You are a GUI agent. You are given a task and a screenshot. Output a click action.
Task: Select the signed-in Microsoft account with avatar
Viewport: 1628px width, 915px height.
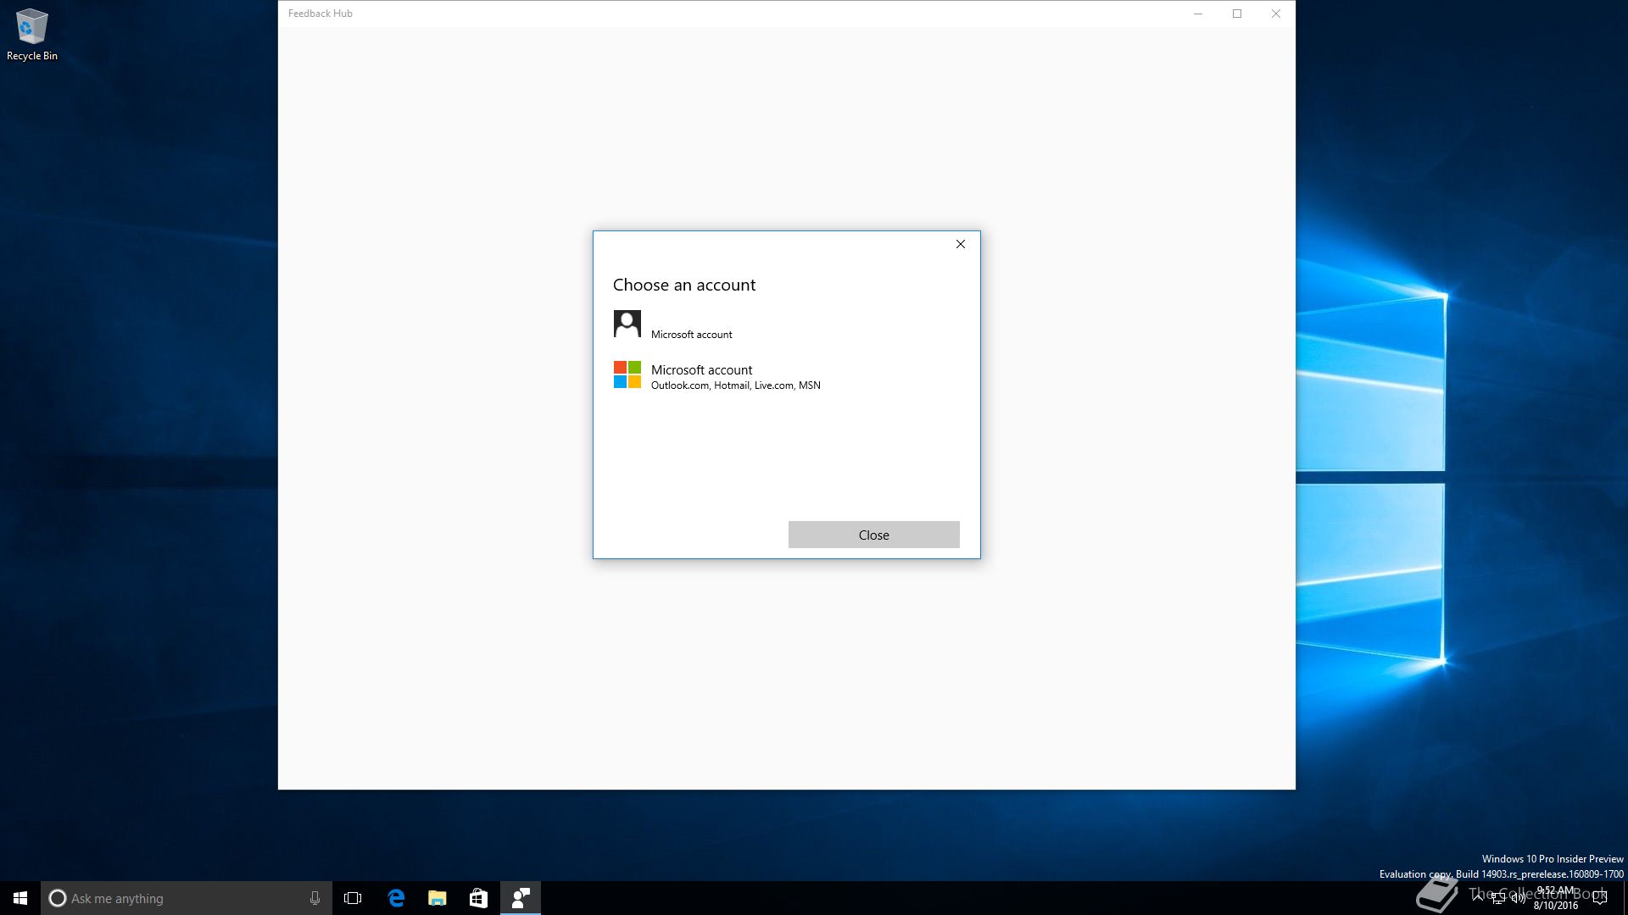click(786, 324)
